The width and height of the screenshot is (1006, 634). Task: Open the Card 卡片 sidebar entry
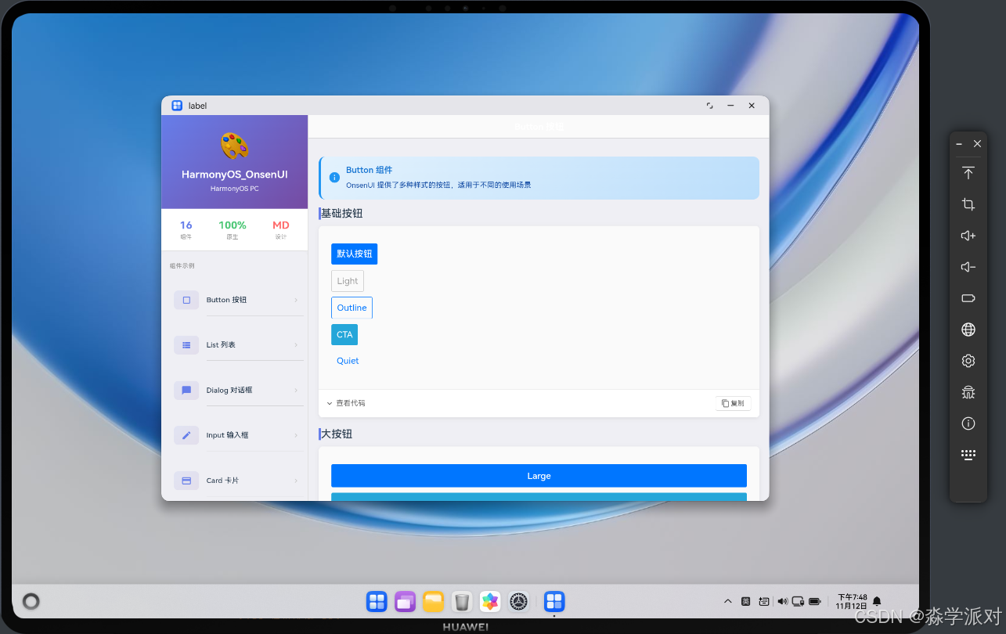[x=235, y=481]
